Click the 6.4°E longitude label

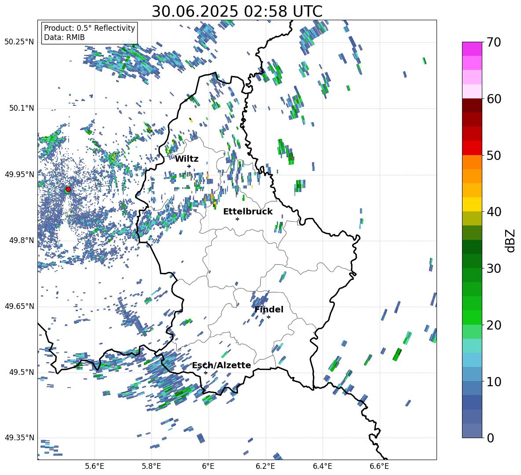coord(322,466)
